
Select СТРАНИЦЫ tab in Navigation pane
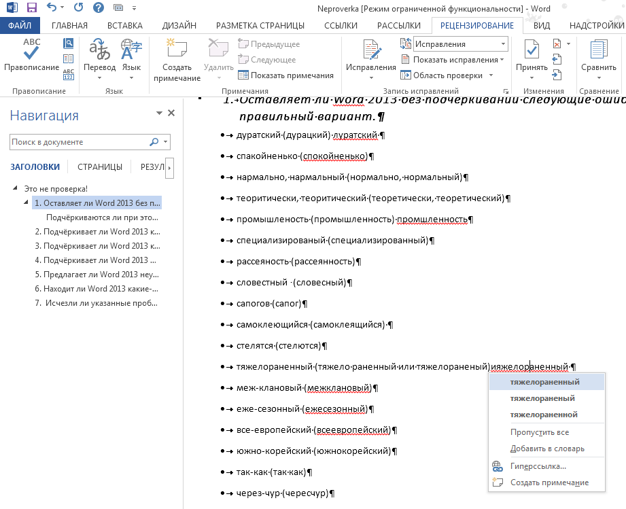(x=100, y=167)
